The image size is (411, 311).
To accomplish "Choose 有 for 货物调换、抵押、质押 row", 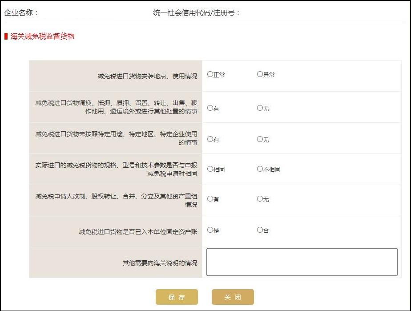I will pos(209,108).
